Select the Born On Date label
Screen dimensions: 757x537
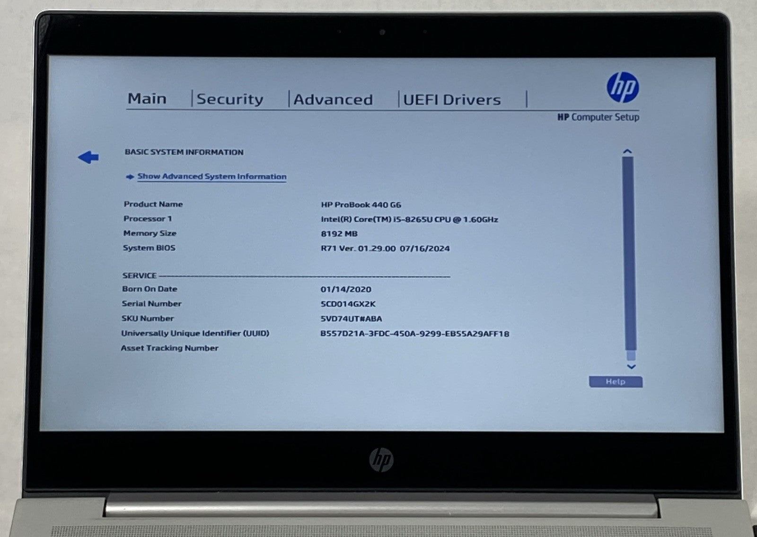(150, 289)
